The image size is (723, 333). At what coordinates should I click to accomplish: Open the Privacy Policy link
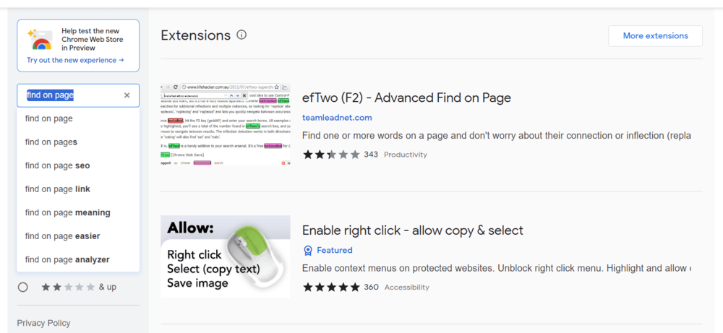[x=44, y=323]
